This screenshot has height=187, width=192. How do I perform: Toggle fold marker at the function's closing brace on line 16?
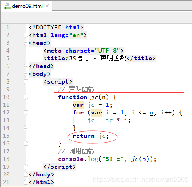pyautogui.click(x=26, y=144)
